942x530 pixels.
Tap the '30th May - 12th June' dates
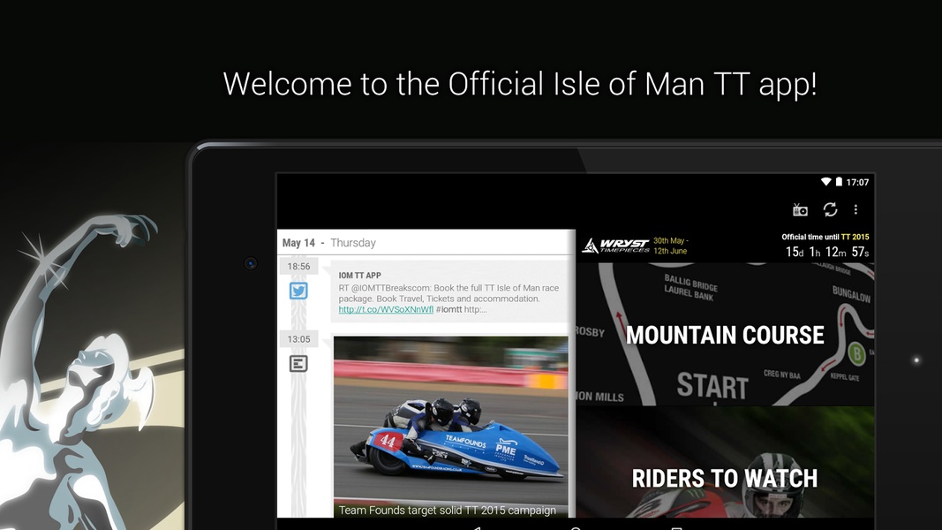point(670,246)
